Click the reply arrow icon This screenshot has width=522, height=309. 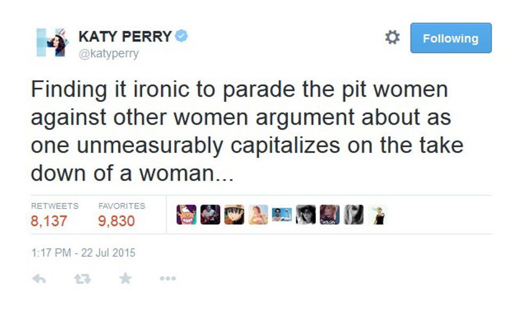pyautogui.click(x=39, y=278)
